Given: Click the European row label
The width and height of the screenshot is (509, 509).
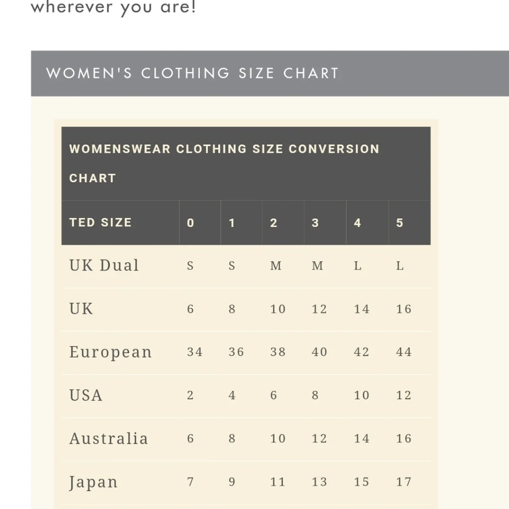Looking at the screenshot, I should (x=111, y=352).
